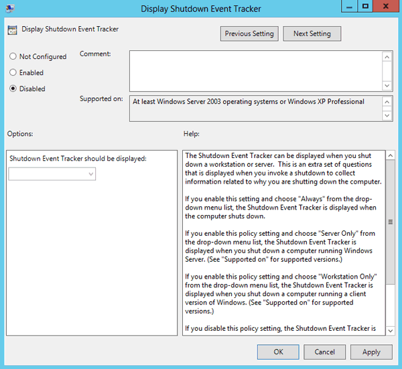Image resolution: width=402 pixels, height=369 pixels.
Task: Click the 'Shutdown Event Tracker should be displayed:' label
Action: [78, 159]
